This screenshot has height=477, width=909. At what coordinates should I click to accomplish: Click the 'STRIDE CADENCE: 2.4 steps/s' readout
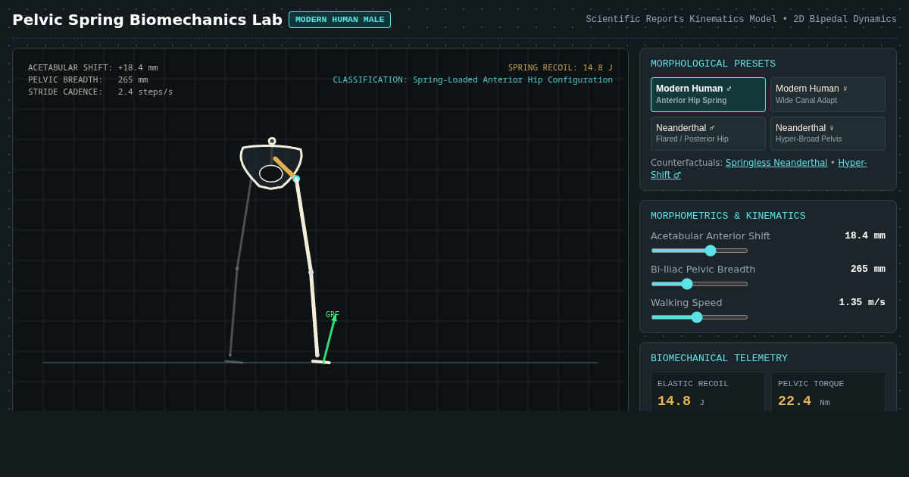click(101, 92)
